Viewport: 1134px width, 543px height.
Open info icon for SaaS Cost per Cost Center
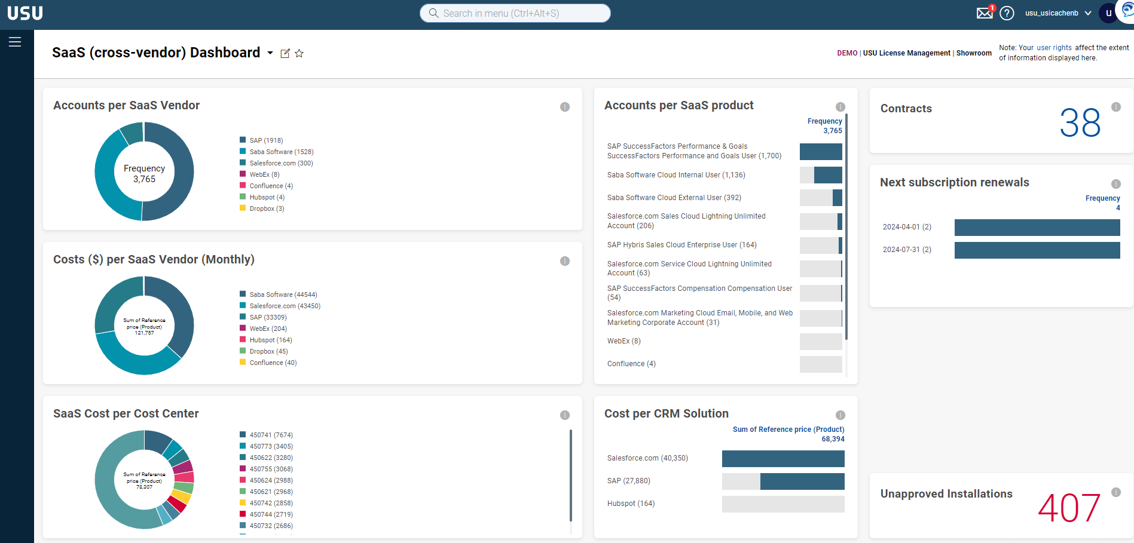pos(565,415)
